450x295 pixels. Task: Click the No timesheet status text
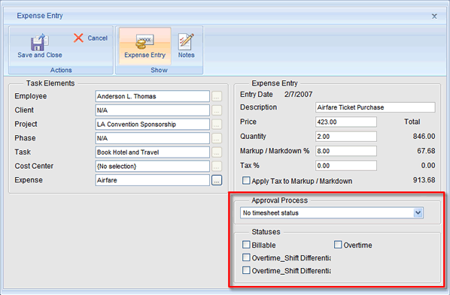pyautogui.click(x=271, y=213)
